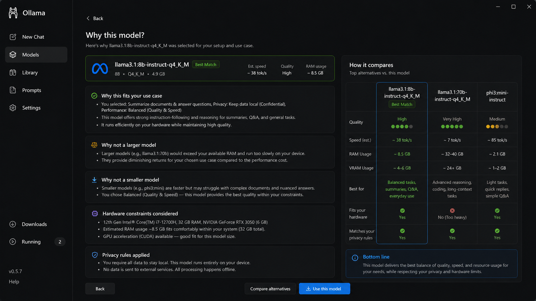Click the '~ 4–6 GB' VRAM usage cell
This screenshot has width=536, height=301.
tap(402, 168)
